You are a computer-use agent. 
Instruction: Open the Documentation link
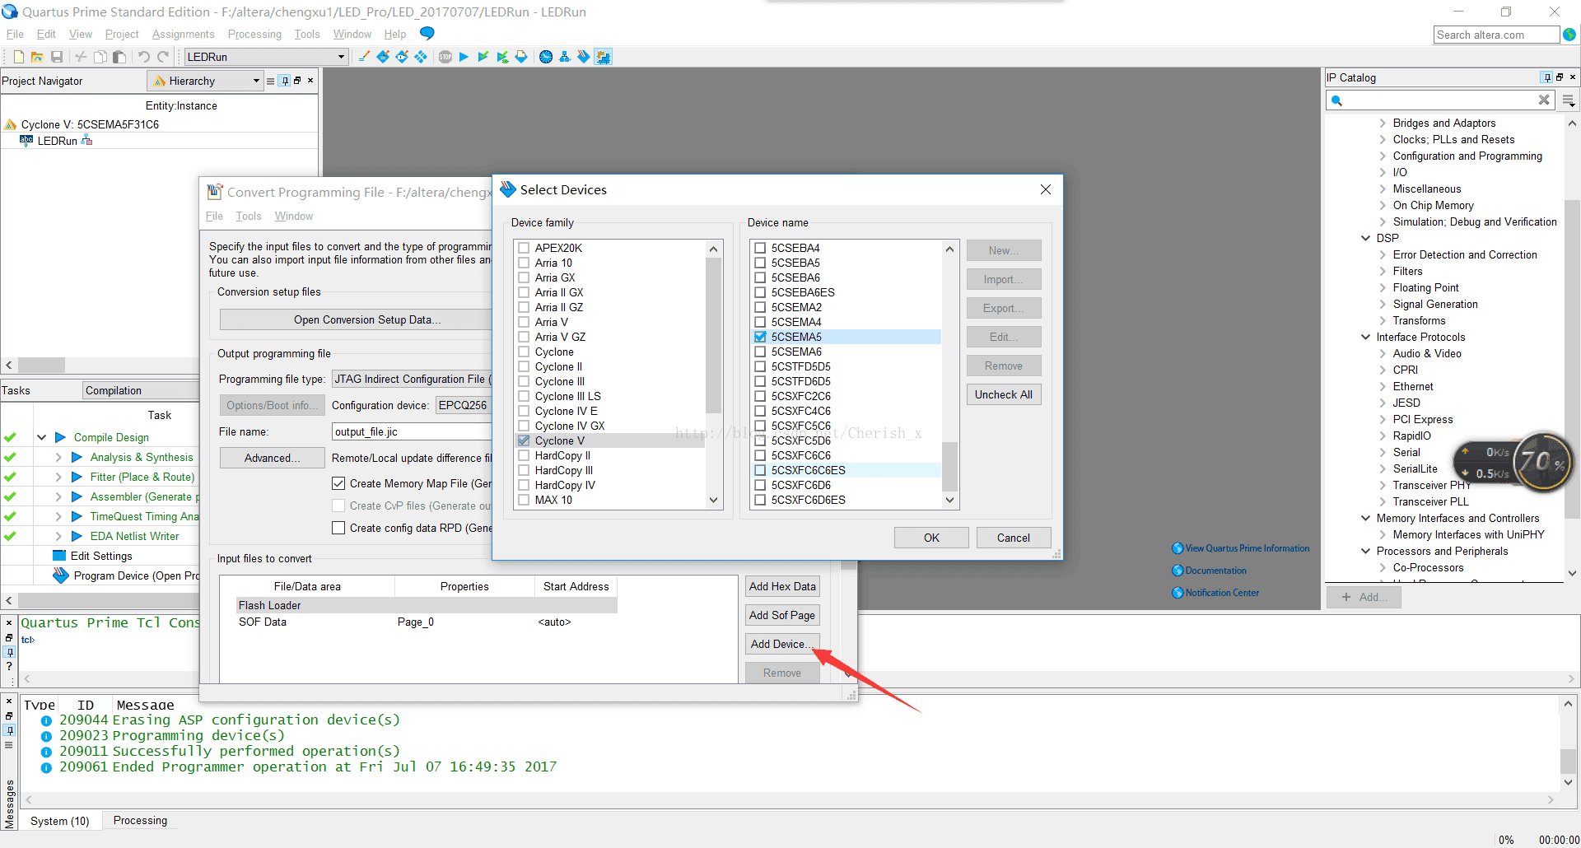coord(1215,571)
